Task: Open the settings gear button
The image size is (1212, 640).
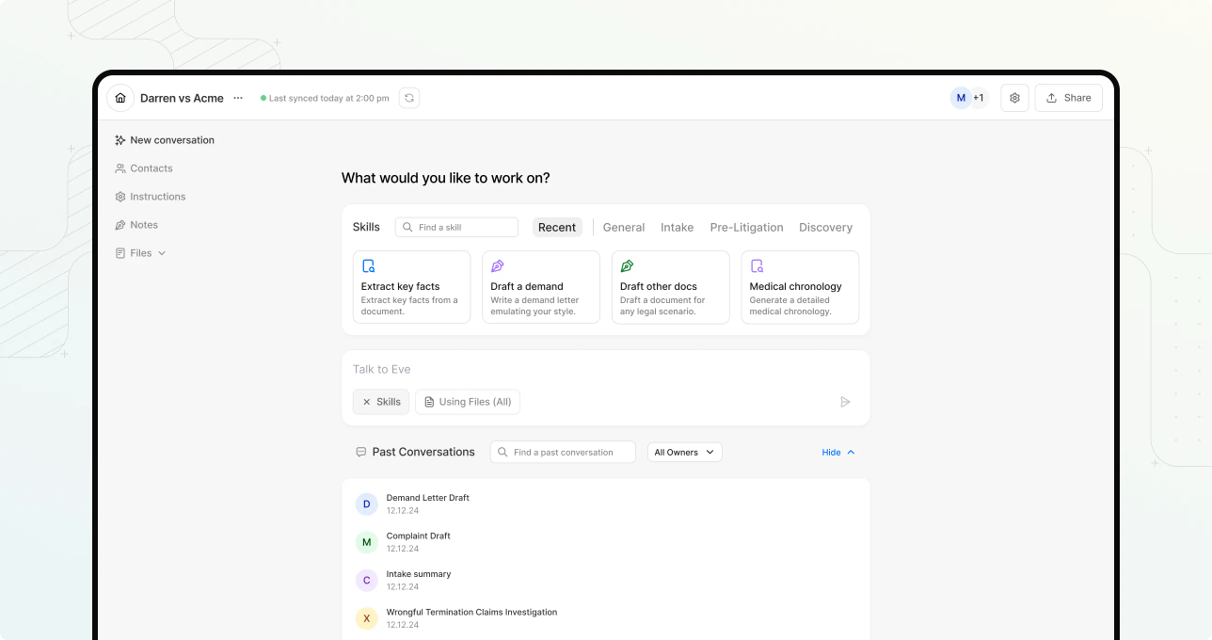Action: pos(1014,98)
